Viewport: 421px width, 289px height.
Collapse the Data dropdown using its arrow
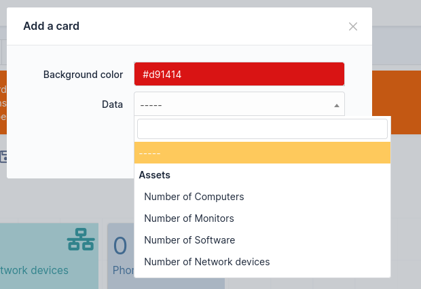336,105
